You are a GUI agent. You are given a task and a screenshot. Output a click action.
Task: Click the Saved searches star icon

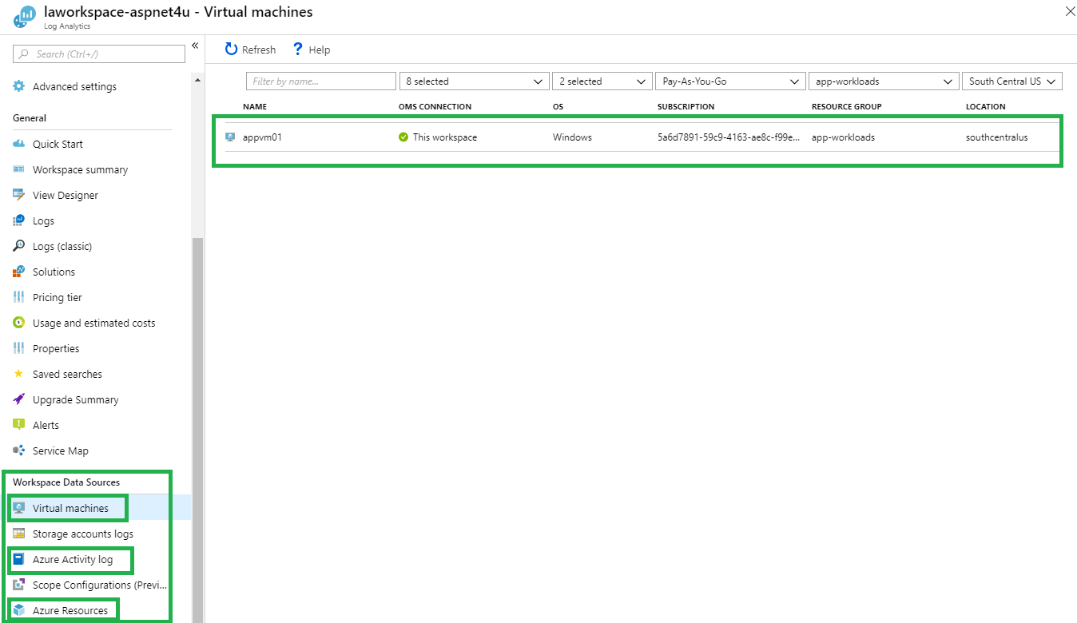coord(19,374)
